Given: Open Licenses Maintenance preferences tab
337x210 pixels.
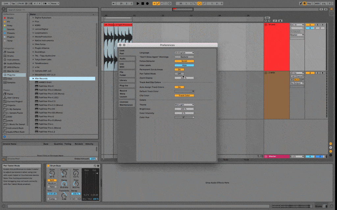Looking at the screenshot, I should click(127, 103).
